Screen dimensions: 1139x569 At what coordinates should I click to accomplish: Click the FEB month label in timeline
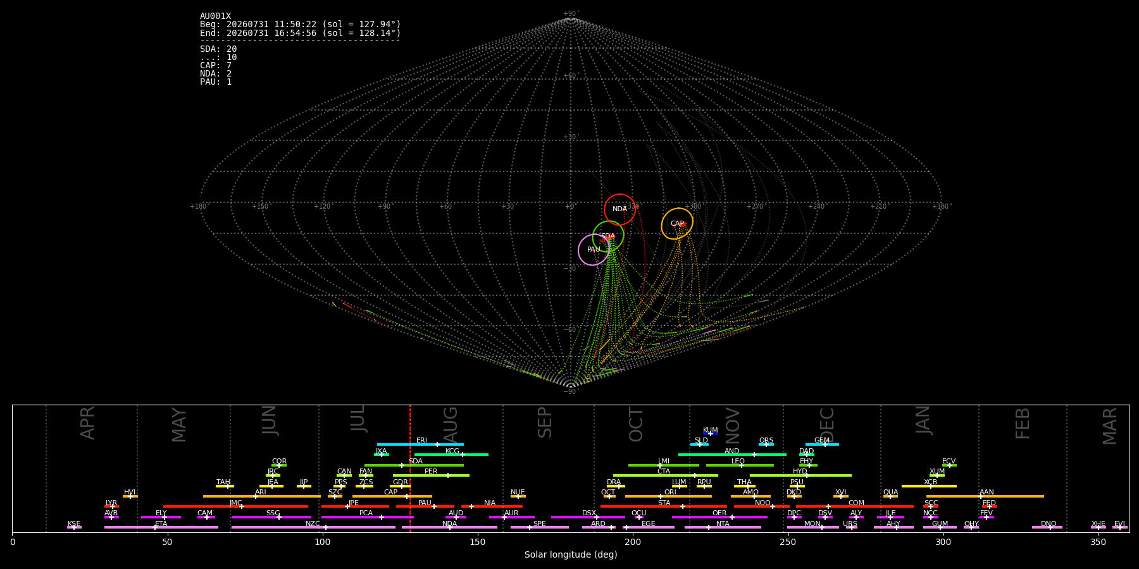[x=1023, y=423]
